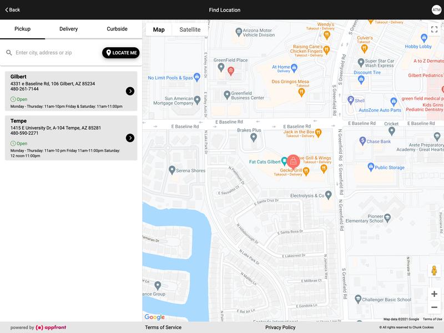This screenshot has height=333, width=444.
Task: Click the city, address or zip search field
Action: (57, 53)
